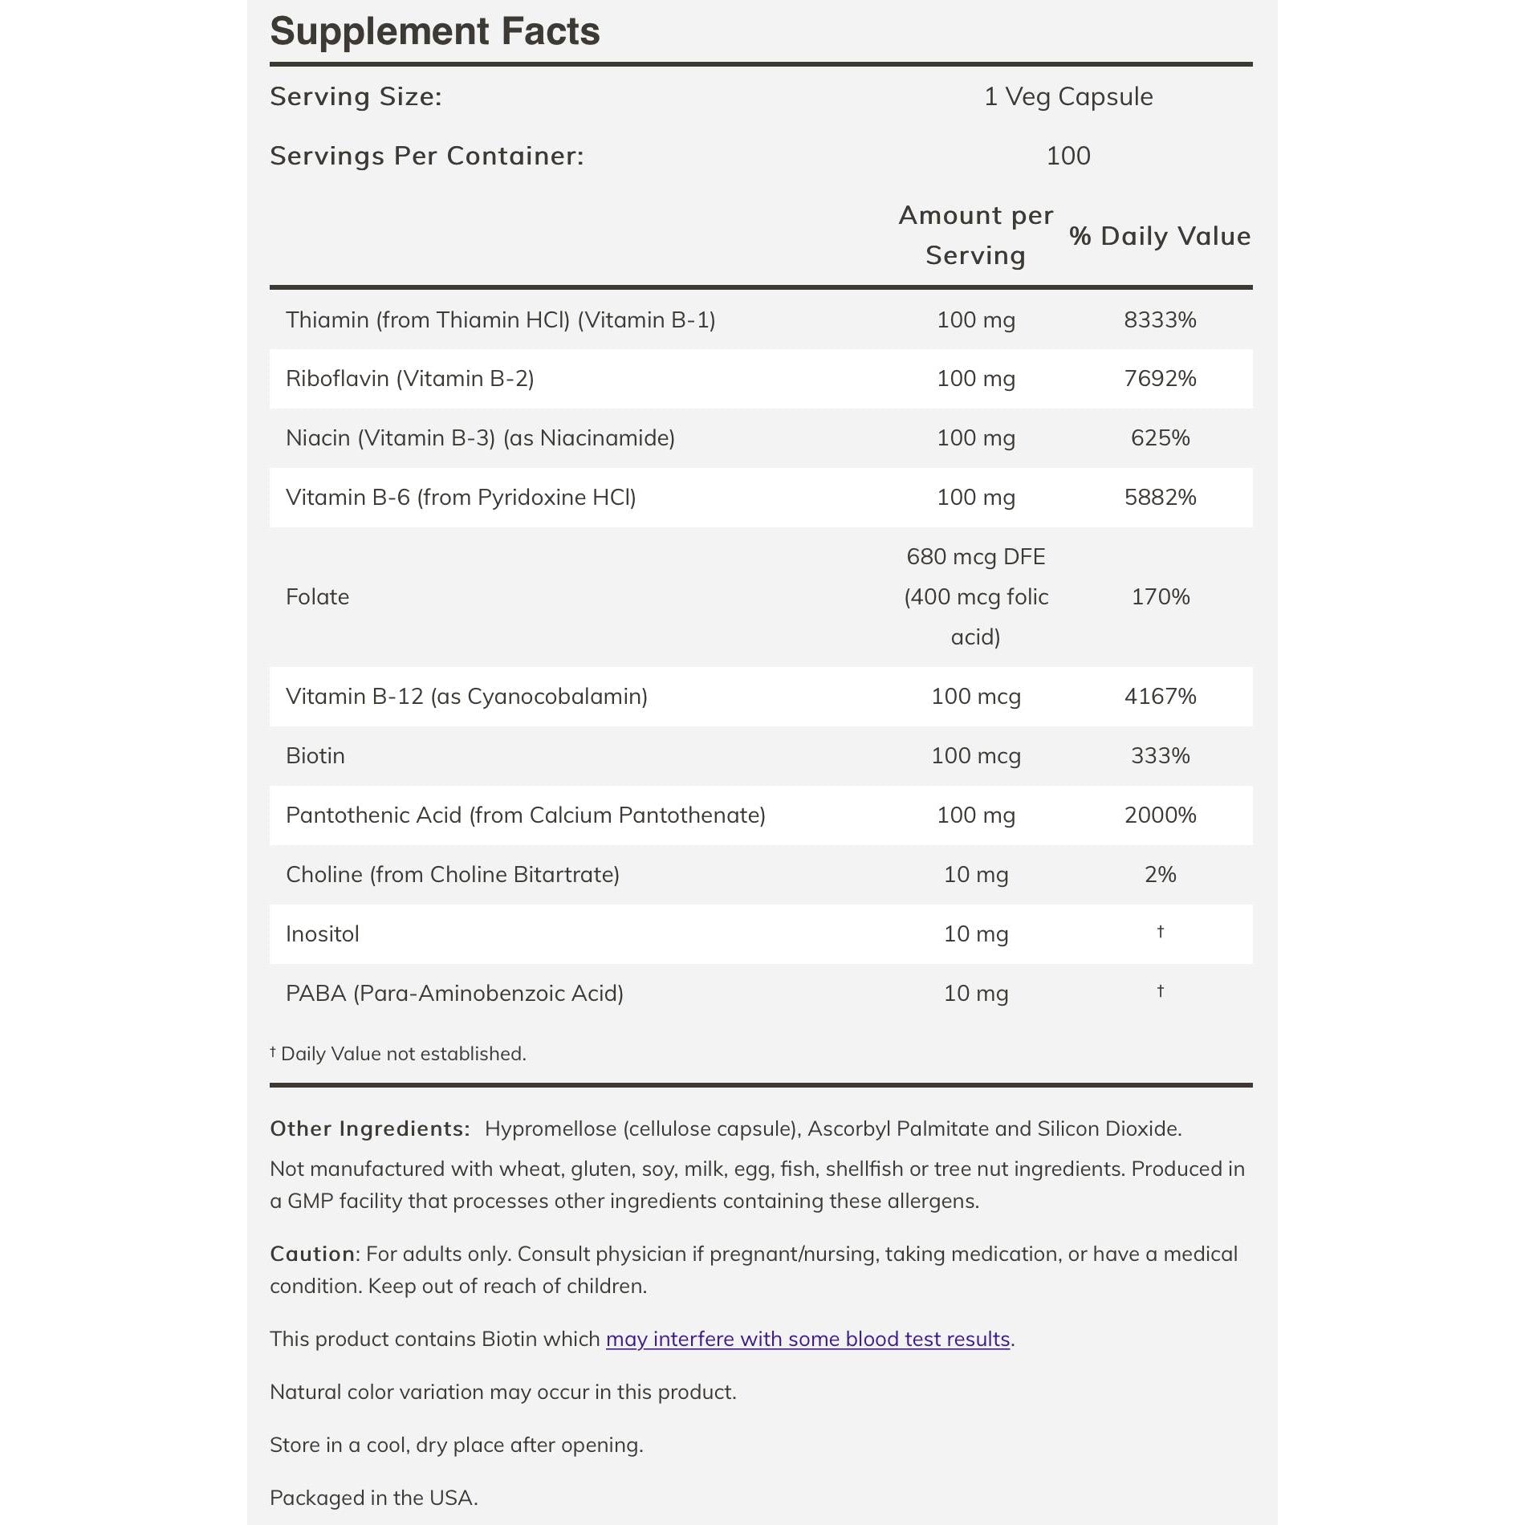This screenshot has height=1525, width=1525.
Task: Click the Thiamin (Vitamin B-1) row label
Action: 500,320
